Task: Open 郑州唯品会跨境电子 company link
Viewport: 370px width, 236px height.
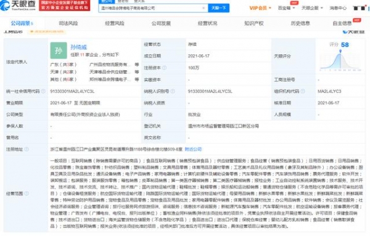Action: [x=110, y=79]
